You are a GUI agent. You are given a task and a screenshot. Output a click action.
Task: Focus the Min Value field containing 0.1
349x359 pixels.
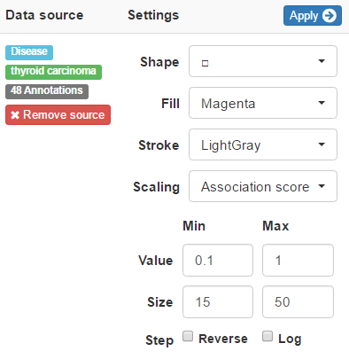pyautogui.click(x=218, y=261)
